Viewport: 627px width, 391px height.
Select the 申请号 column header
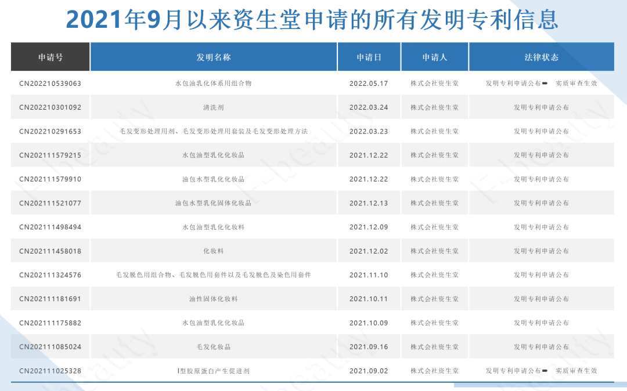click(x=51, y=57)
